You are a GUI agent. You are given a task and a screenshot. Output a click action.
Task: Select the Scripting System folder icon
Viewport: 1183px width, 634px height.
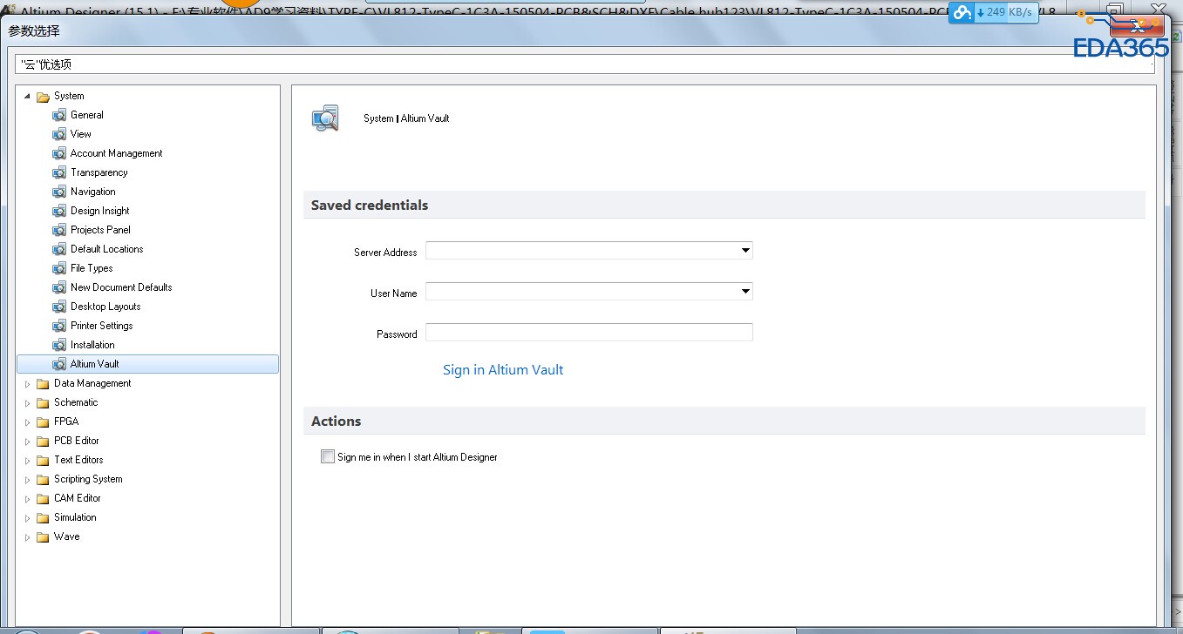coord(43,479)
